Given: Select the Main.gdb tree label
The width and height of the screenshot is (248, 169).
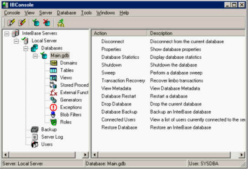Looking at the screenshot, I should coord(60,56).
